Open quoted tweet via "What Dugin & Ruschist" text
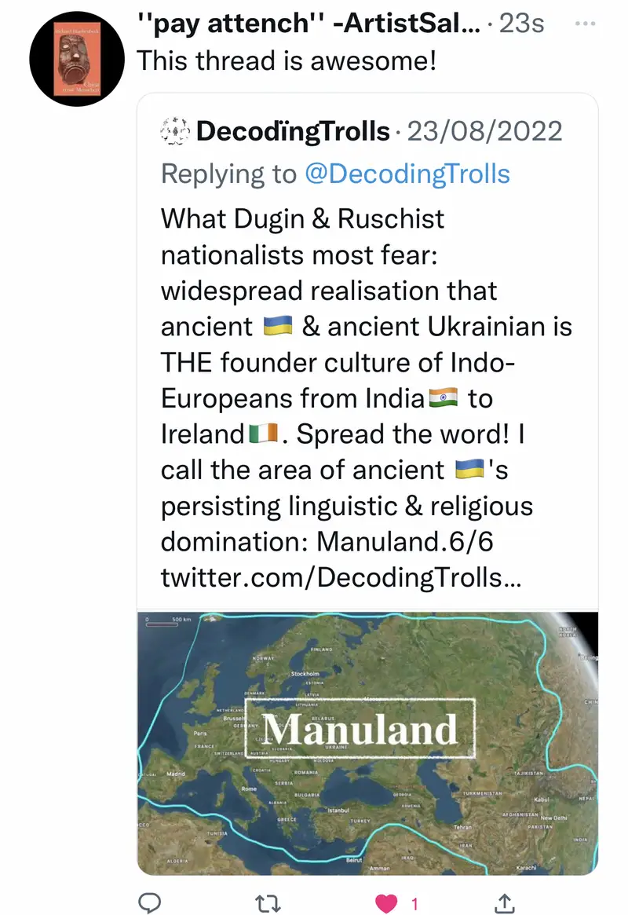Screen dimensions: 628x915 pyautogui.click(x=302, y=218)
